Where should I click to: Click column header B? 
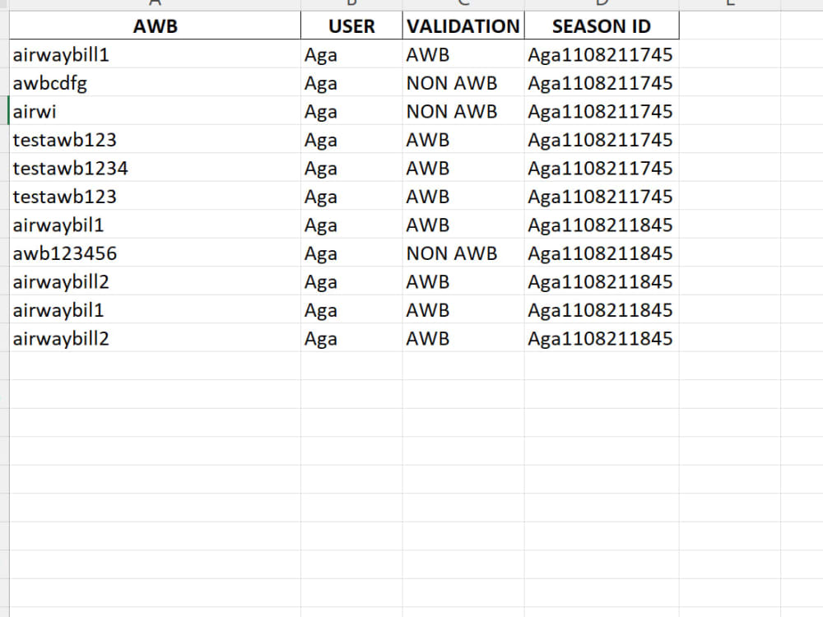tap(351, 4)
